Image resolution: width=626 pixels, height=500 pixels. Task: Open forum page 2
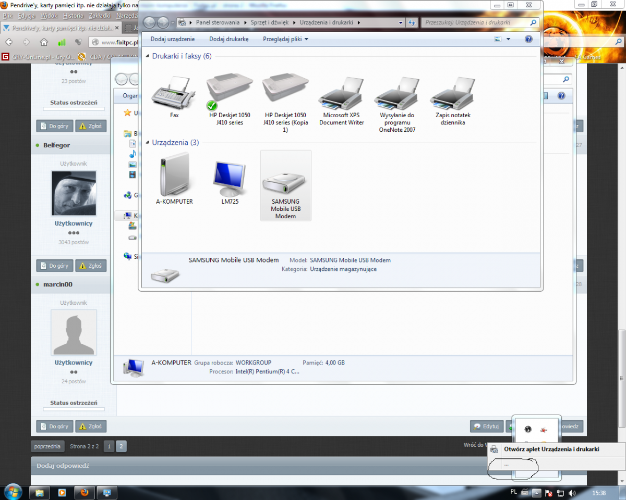(x=121, y=446)
